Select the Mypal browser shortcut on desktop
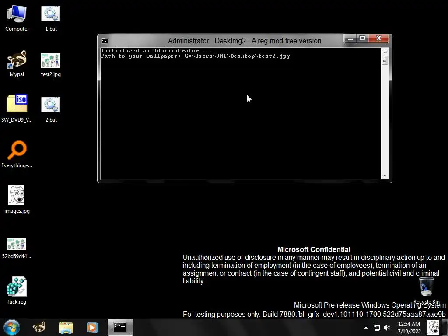The height and width of the screenshot is (336, 448). [17, 64]
